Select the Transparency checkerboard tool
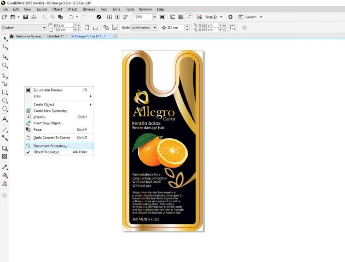345x262 pixels. (5, 157)
